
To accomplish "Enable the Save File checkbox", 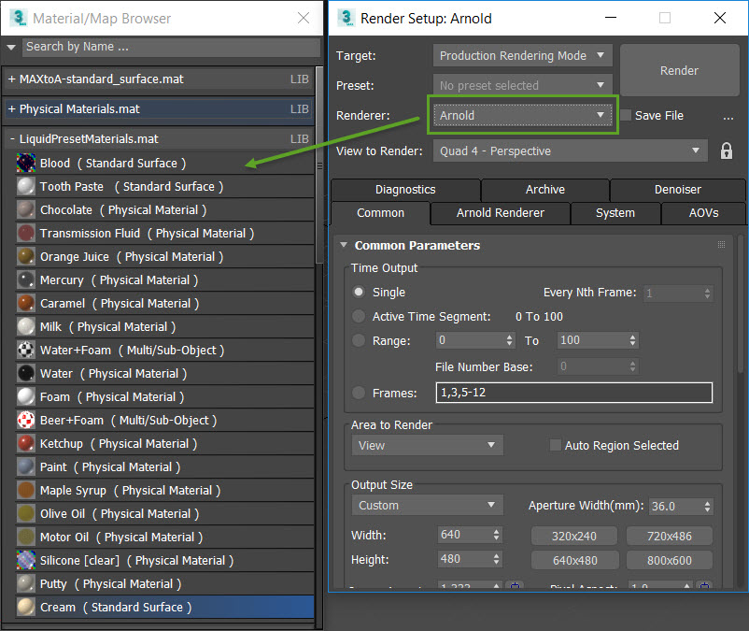I will coord(626,115).
